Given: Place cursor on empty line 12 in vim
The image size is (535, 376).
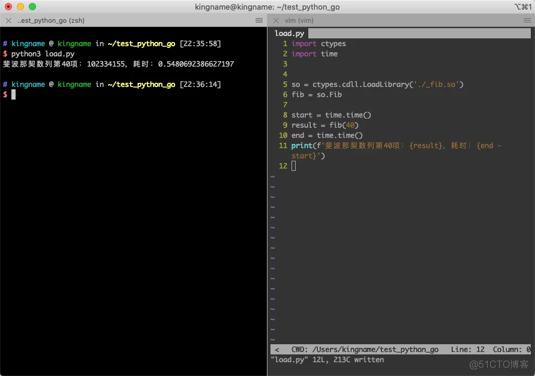Looking at the screenshot, I should pos(293,166).
